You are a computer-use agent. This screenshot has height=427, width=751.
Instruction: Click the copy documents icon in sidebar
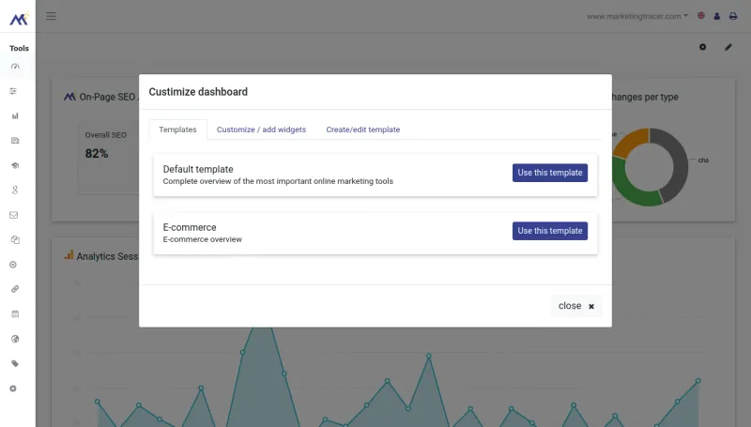pos(15,240)
